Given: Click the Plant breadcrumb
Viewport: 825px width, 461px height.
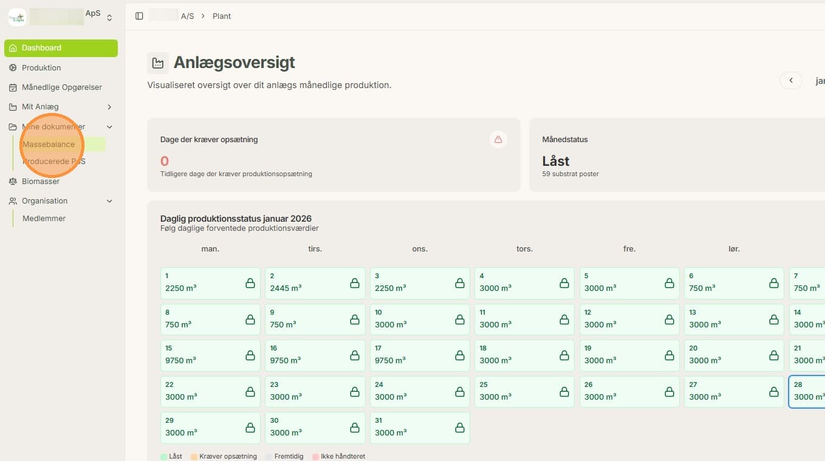Looking at the screenshot, I should click(x=222, y=16).
